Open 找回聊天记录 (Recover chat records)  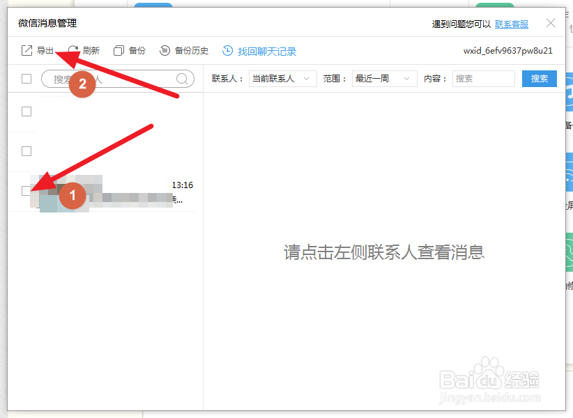[x=259, y=51]
